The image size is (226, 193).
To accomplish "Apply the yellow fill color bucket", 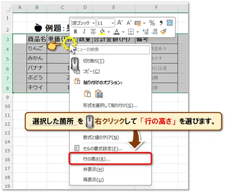I will click(x=102, y=31).
